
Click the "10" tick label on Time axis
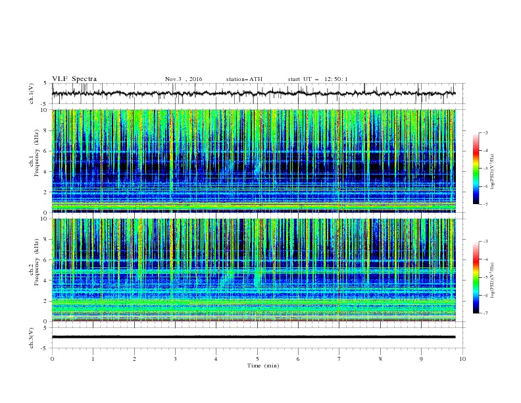[x=462, y=359]
